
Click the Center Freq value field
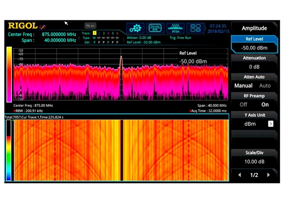tap(59, 35)
